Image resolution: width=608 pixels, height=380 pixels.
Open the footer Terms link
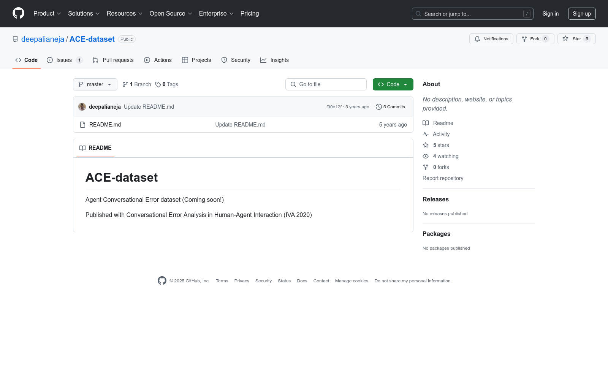click(222, 281)
